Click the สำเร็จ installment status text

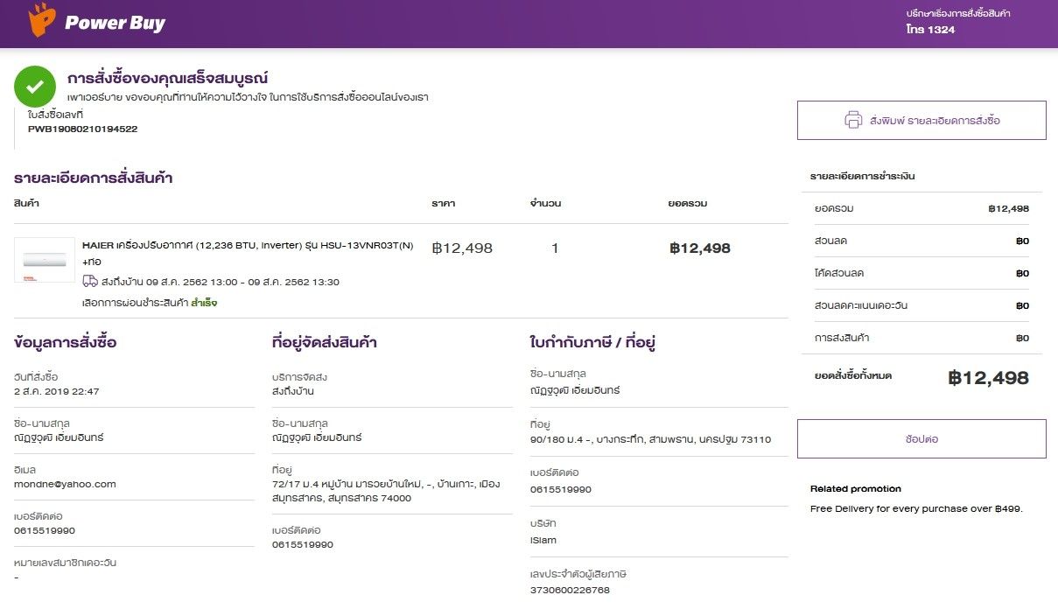pos(204,303)
